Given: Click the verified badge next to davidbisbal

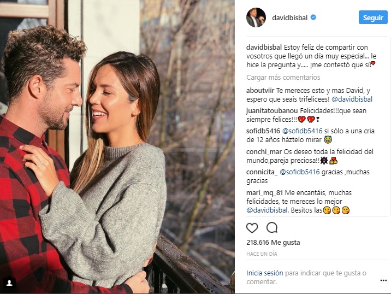Looking at the screenshot, I should point(313,17).
